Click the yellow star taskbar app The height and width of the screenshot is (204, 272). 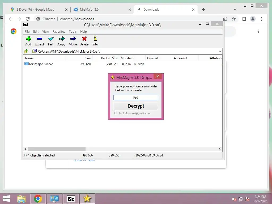(87, 199)
